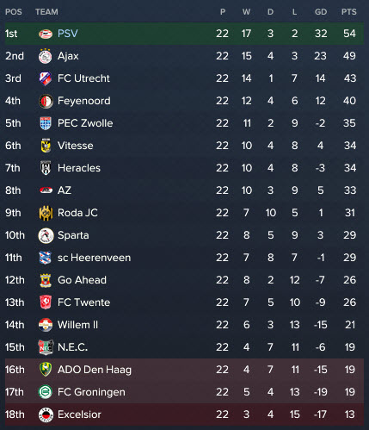The image size is (369, 430).
Task: Select the Heracles table row
Action: [184, 168]
